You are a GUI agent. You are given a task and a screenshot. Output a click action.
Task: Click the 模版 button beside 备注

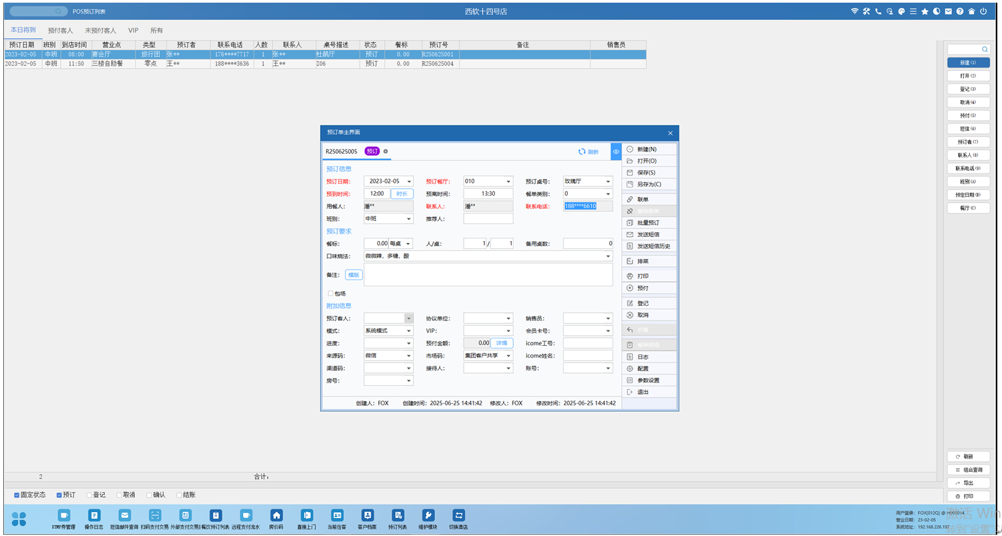pos(353,274)
